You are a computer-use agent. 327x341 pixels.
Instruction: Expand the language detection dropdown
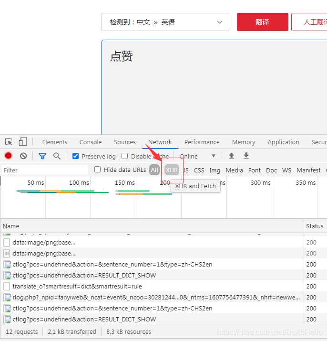pos(165,22)
